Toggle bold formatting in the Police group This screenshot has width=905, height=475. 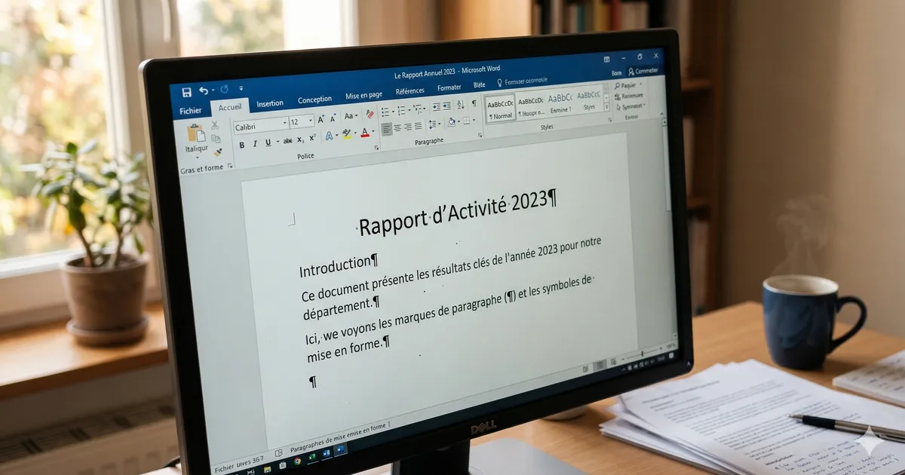click(x=241, y=143)
